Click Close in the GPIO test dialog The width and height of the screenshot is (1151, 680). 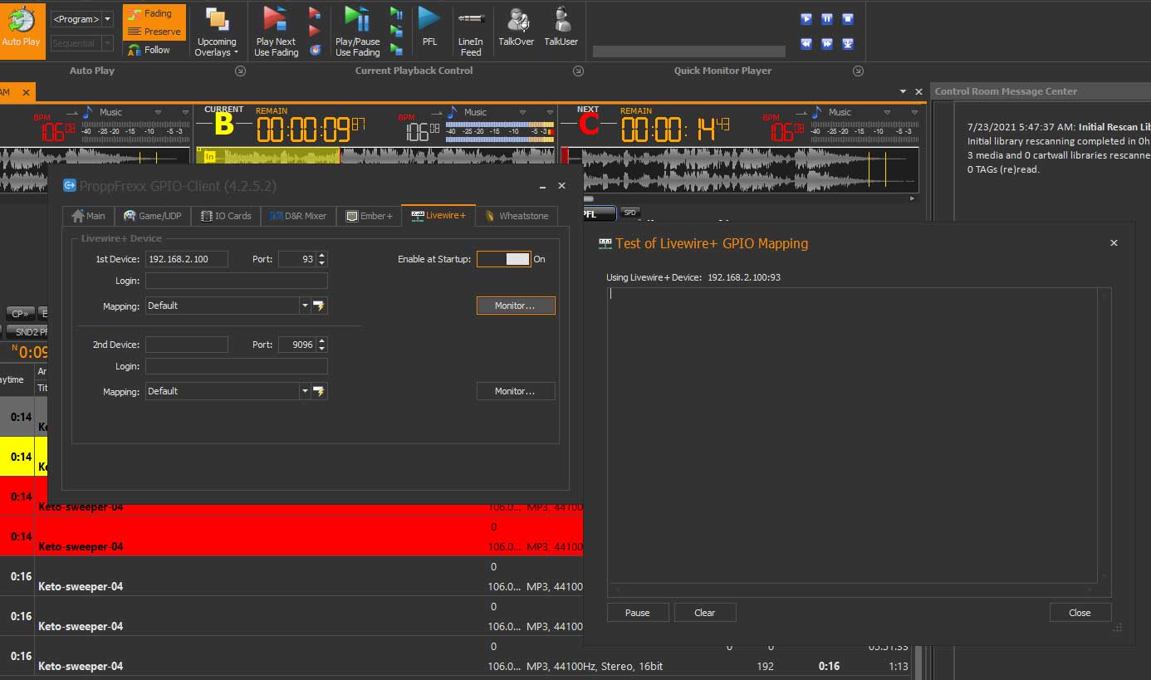(x=1080, y=613)
